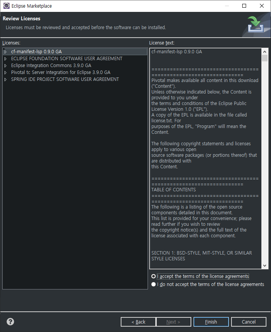Open help with the question mark icon
Screen dimensions: 271x332
10,322
